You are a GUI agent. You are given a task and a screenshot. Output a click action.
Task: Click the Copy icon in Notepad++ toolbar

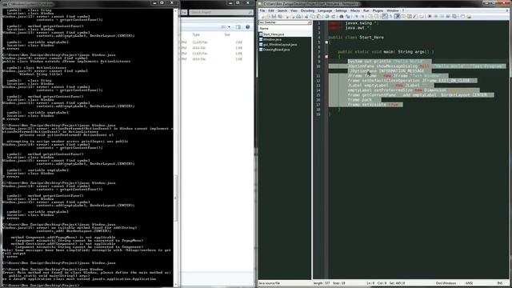(312, 16)
